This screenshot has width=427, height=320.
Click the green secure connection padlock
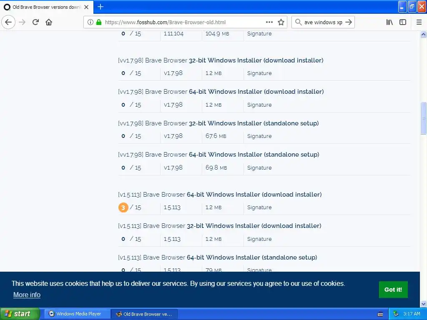click(99, 22)
